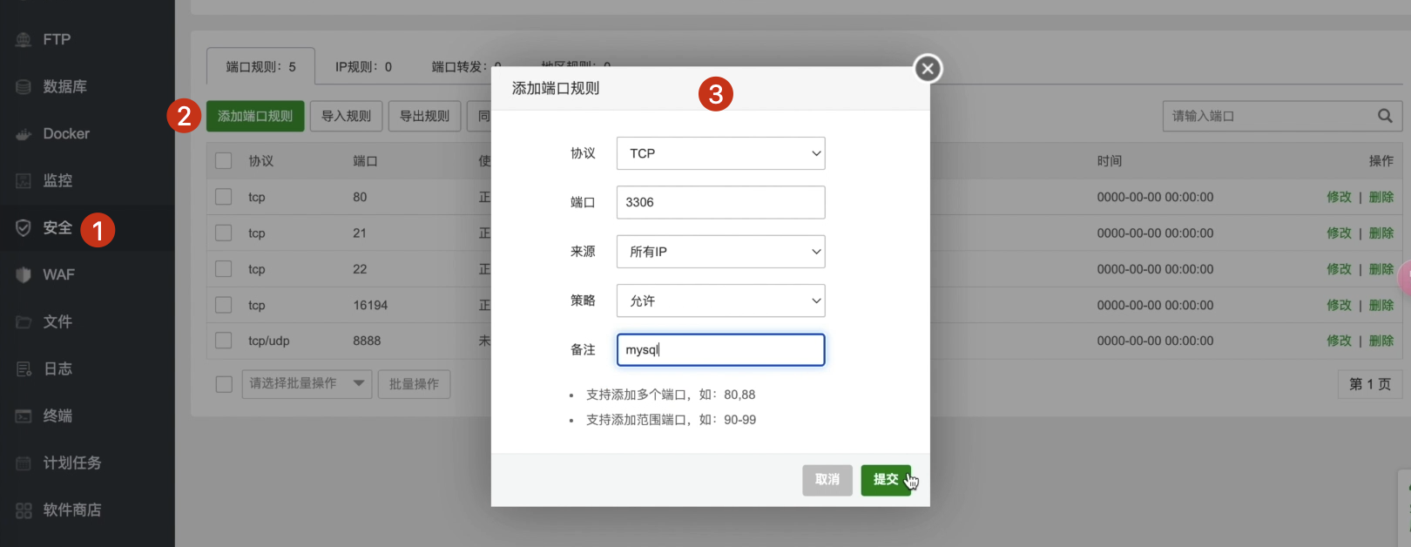Open the WAF shield icon in sidebar
1411x547 pixels.
pyautogui.click(x=24, y=274)
